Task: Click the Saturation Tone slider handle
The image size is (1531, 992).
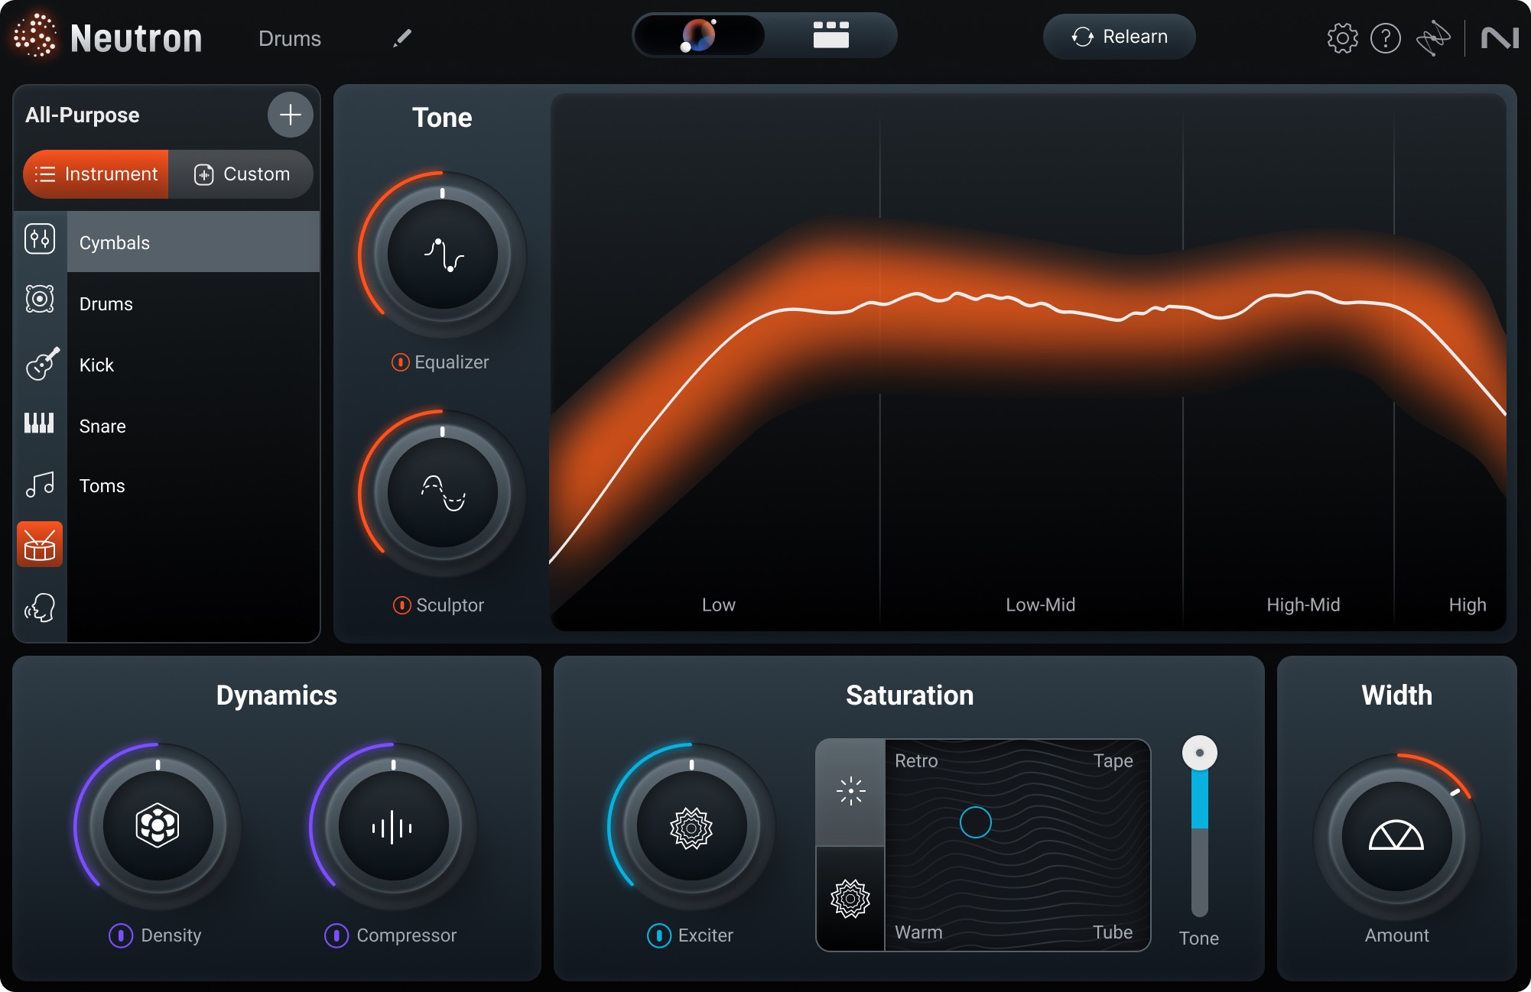Action: pyautogui.click(x=1199, y=753)
